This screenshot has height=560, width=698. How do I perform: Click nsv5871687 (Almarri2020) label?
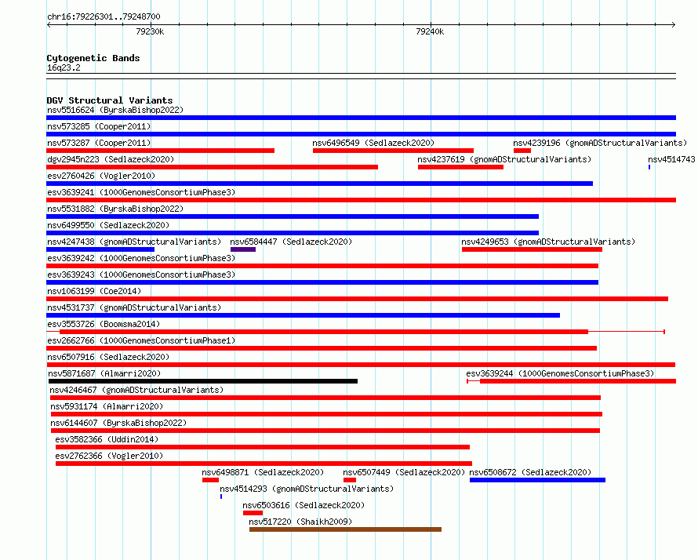[x=104, y=373]
